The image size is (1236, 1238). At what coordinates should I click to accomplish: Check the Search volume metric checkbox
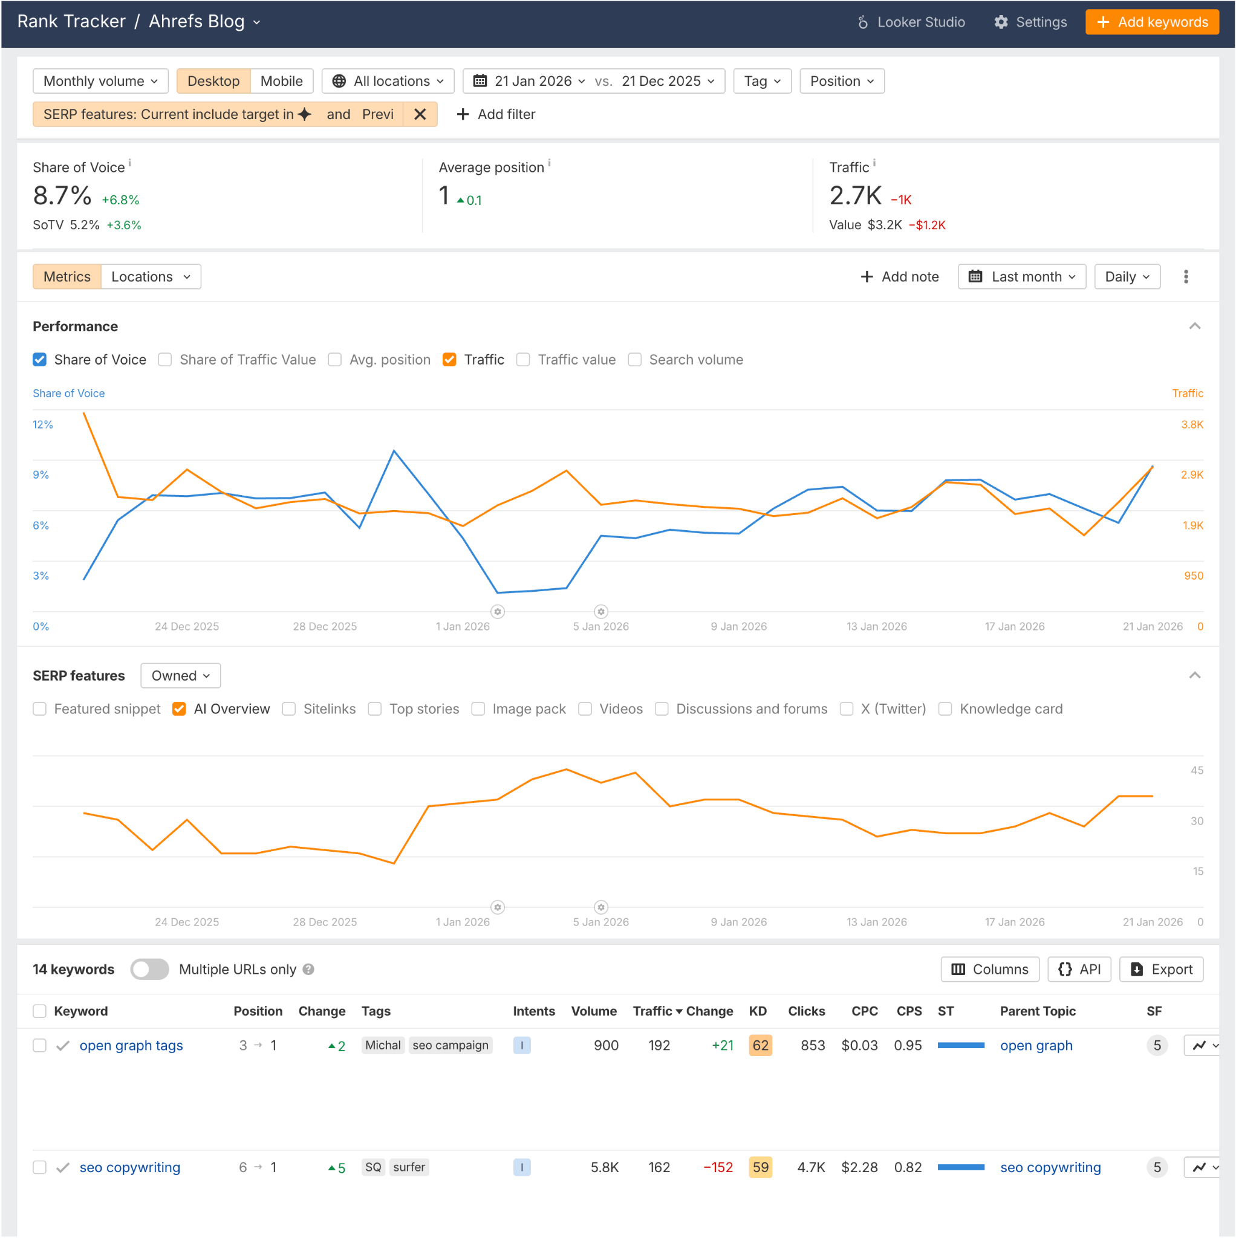[635, 360]
